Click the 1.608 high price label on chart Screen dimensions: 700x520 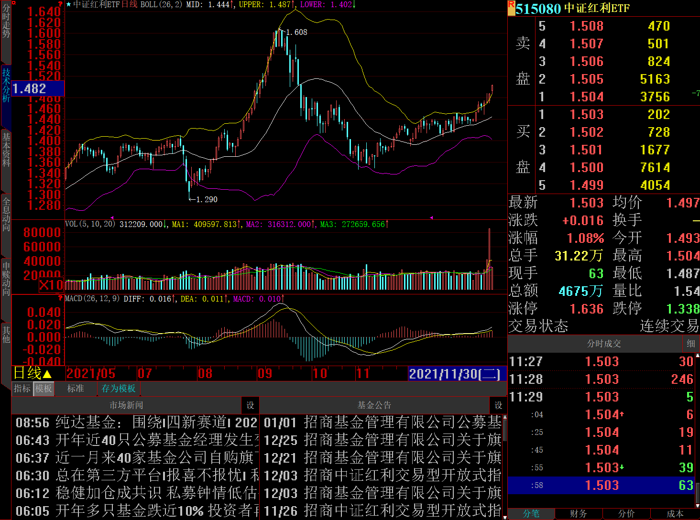pos(297,32)
